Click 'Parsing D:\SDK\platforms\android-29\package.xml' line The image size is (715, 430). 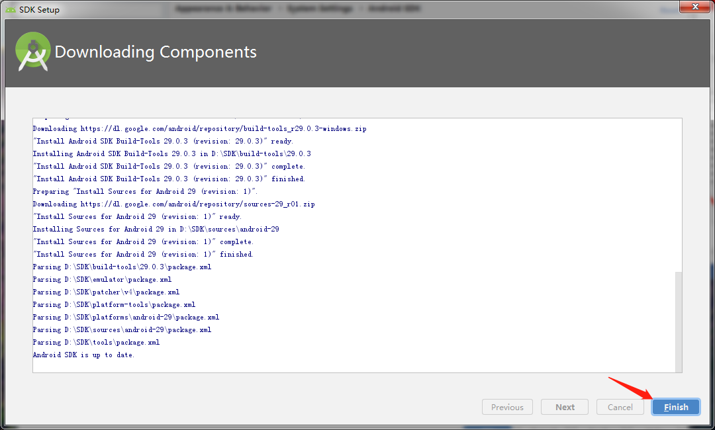click(x=126, y=318)
